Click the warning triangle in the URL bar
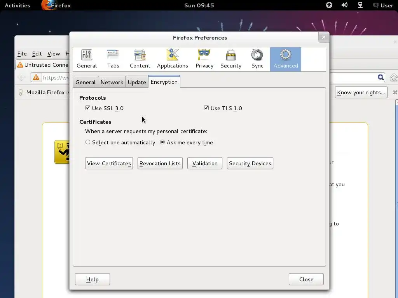 coord(36,77)
